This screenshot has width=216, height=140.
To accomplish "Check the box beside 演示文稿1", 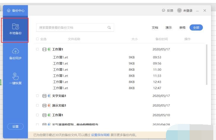I will click(37, 105).
